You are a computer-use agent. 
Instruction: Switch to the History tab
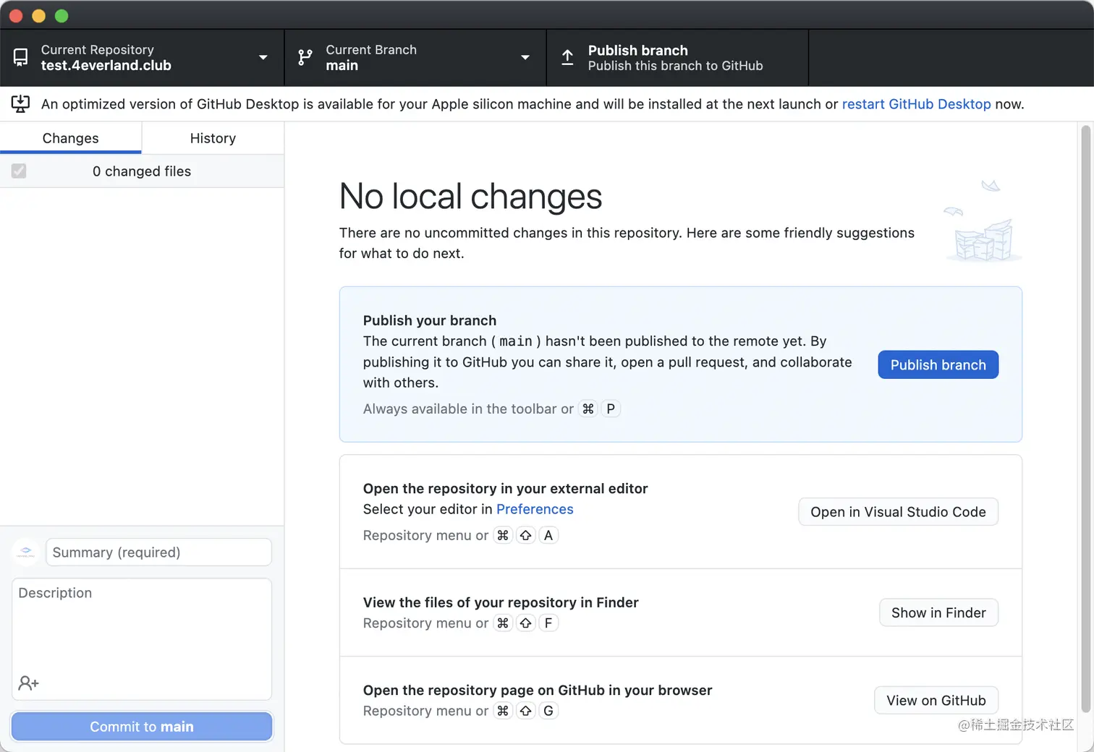pos(213,138)
